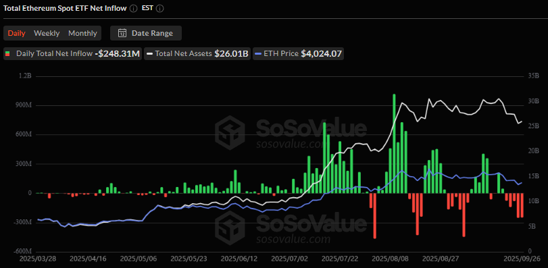Viewport: 548px width, 268px height.
Task: Click info icon beside Total Ethereum Spot ETF Net Inflow
Action: 134,9
